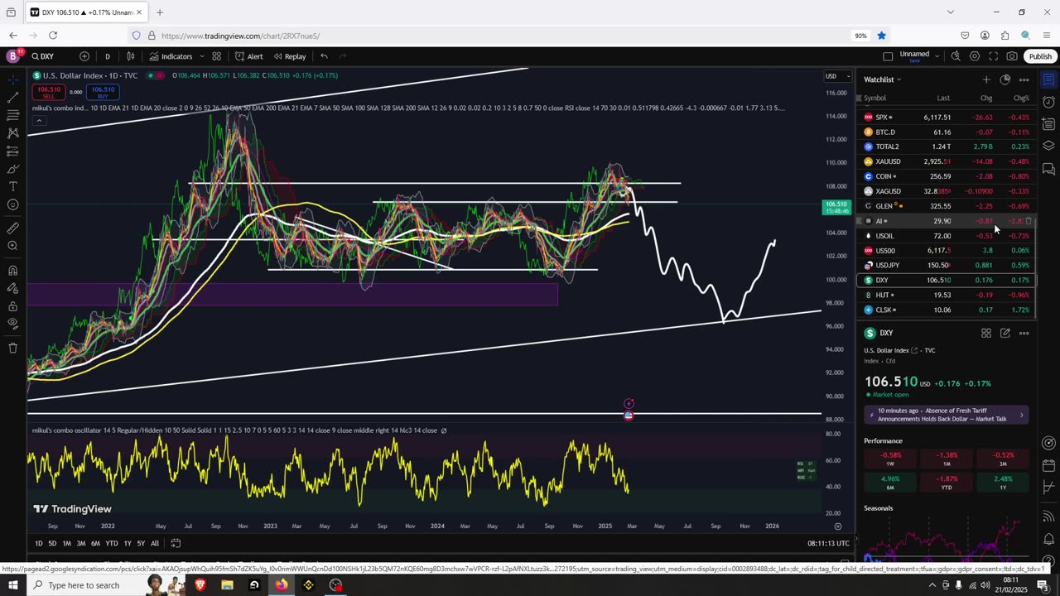The image size is (1060, 596).
Task: Select the trend line drawing tool
Action: tap(13, 98)
